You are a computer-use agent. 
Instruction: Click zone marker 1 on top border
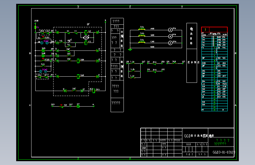pyautogui.click(x=182, y=7)
